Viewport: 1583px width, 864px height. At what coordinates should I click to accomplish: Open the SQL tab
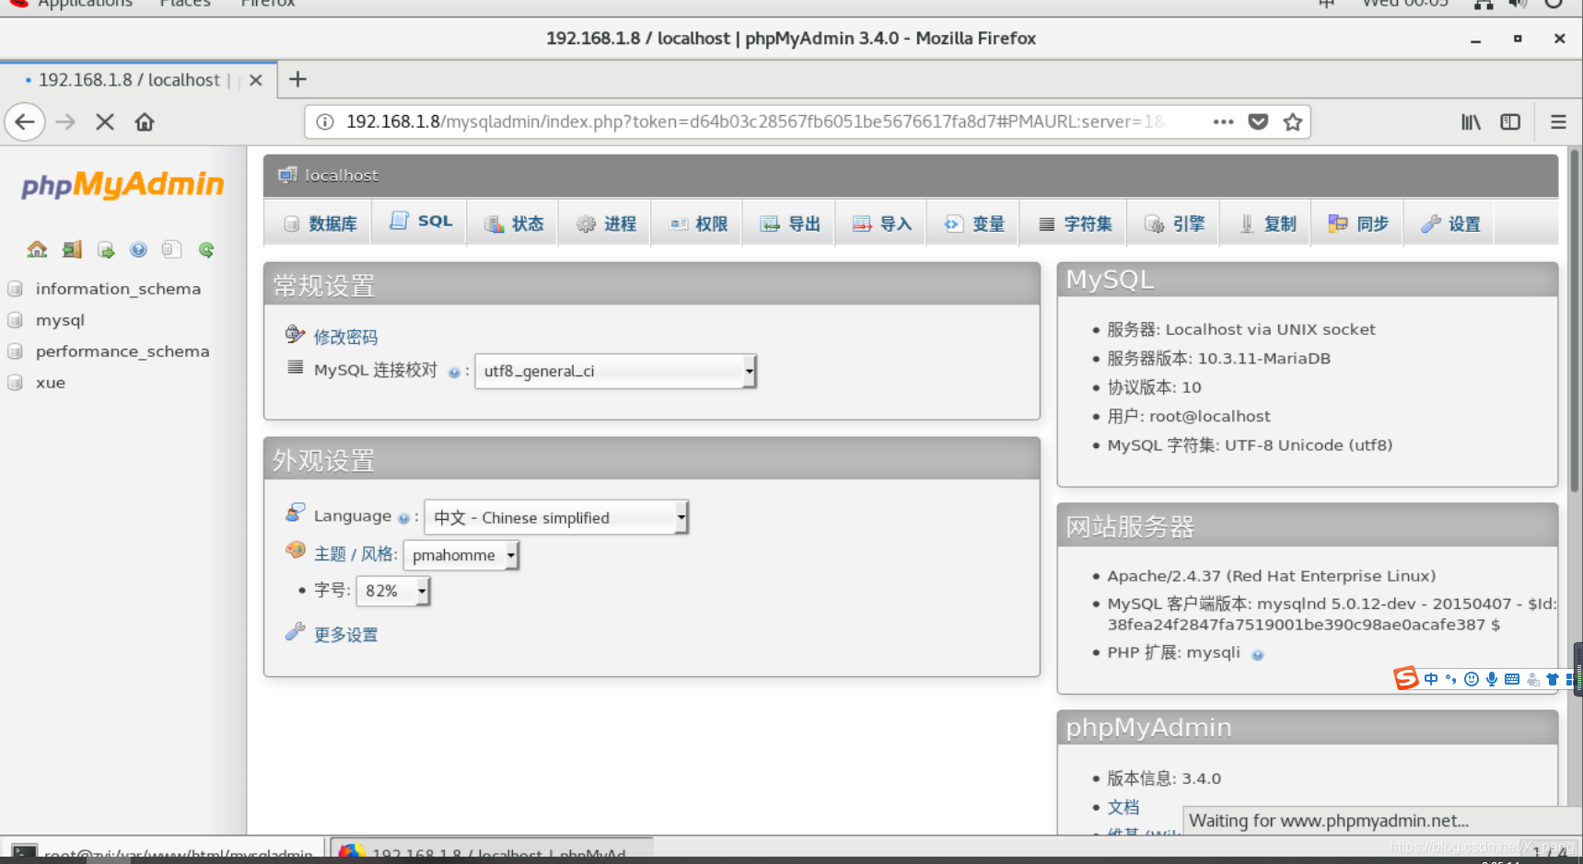420,222
